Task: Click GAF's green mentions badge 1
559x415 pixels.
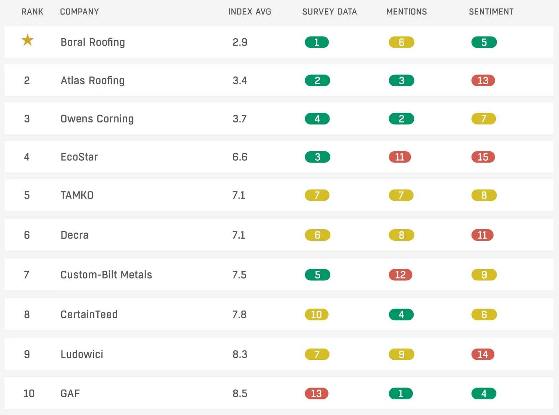Action: point(401,393)
